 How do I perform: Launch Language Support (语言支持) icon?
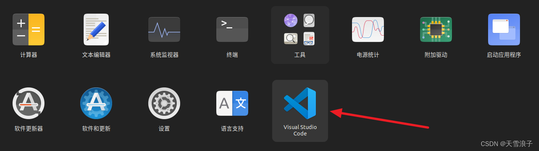coord(232,103)
